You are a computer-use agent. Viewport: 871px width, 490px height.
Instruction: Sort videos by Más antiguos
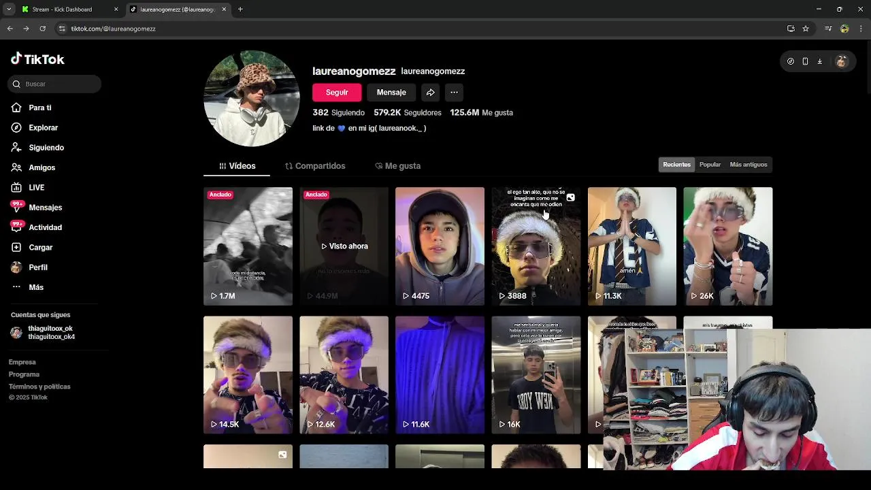(x=748, y=165)
